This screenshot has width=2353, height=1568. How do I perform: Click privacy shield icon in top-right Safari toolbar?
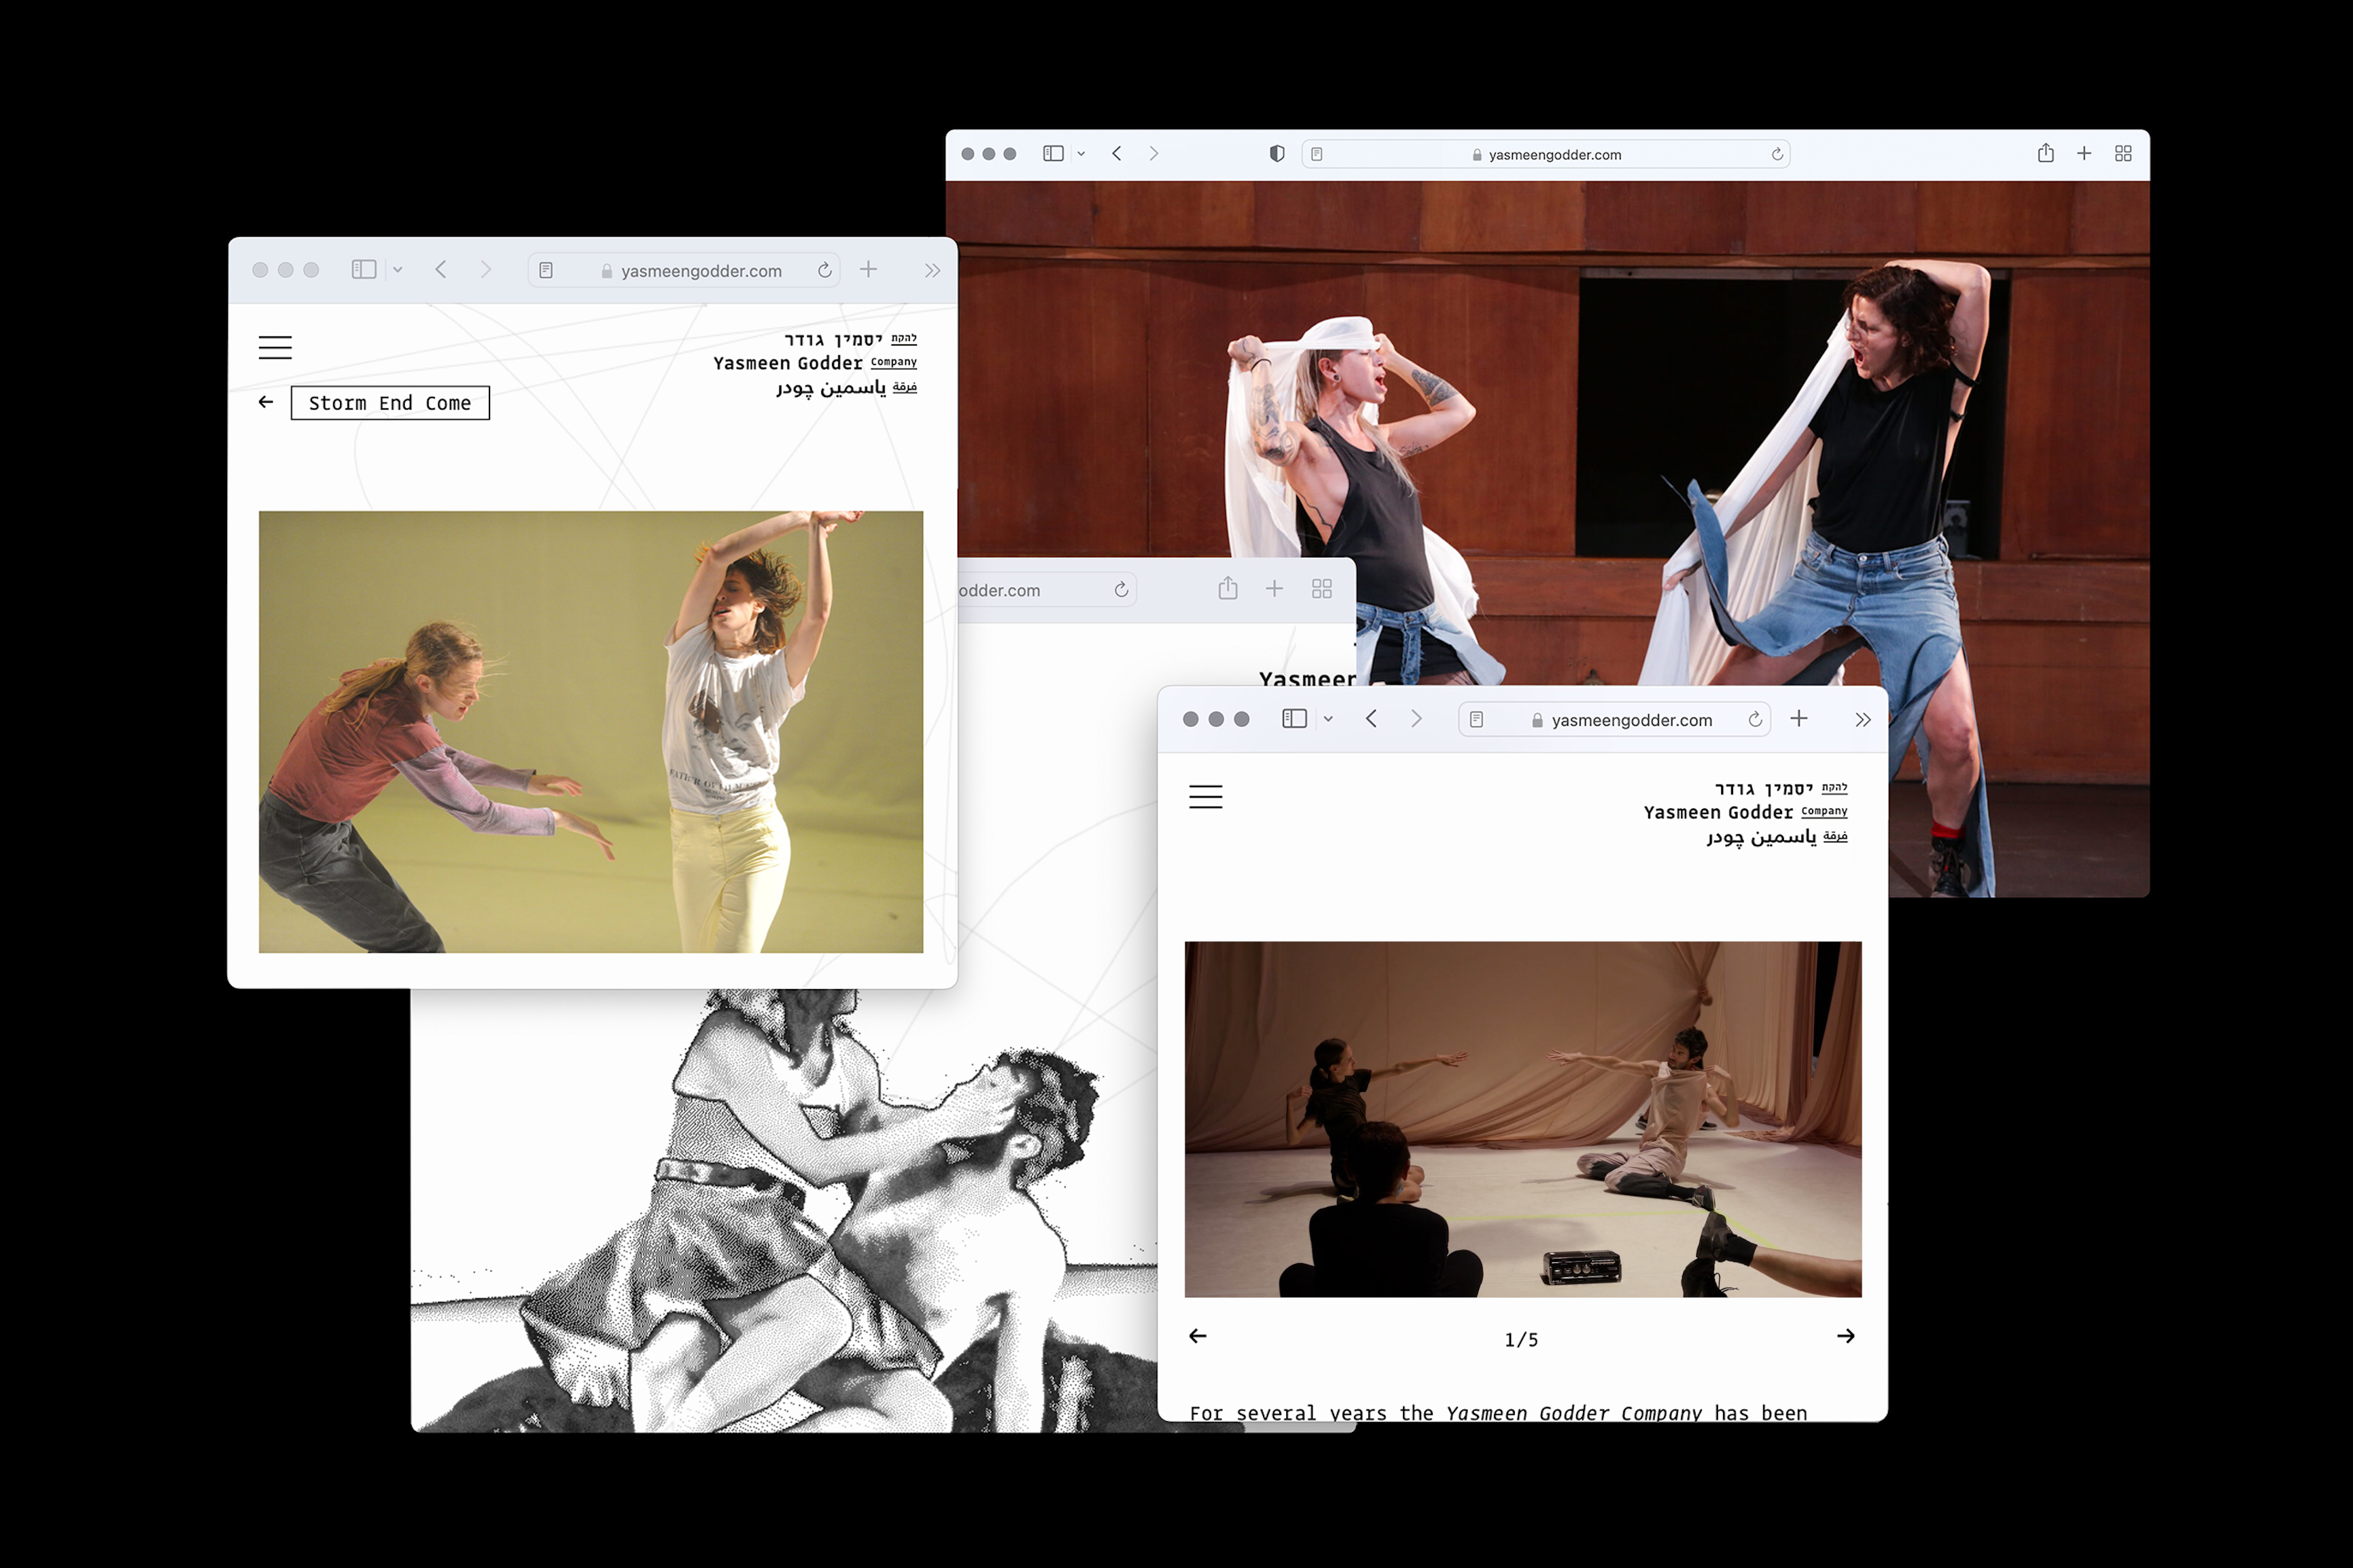coord(1276,153)
